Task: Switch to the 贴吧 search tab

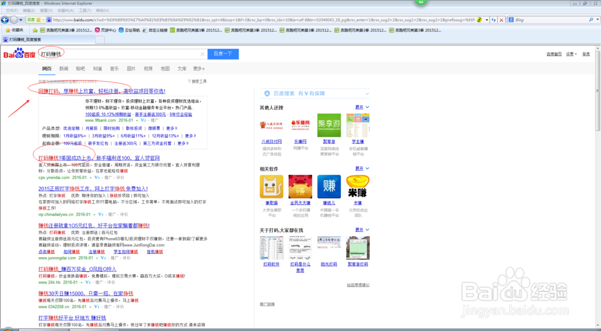Action: pyautogui.click(x=81, y=68)
